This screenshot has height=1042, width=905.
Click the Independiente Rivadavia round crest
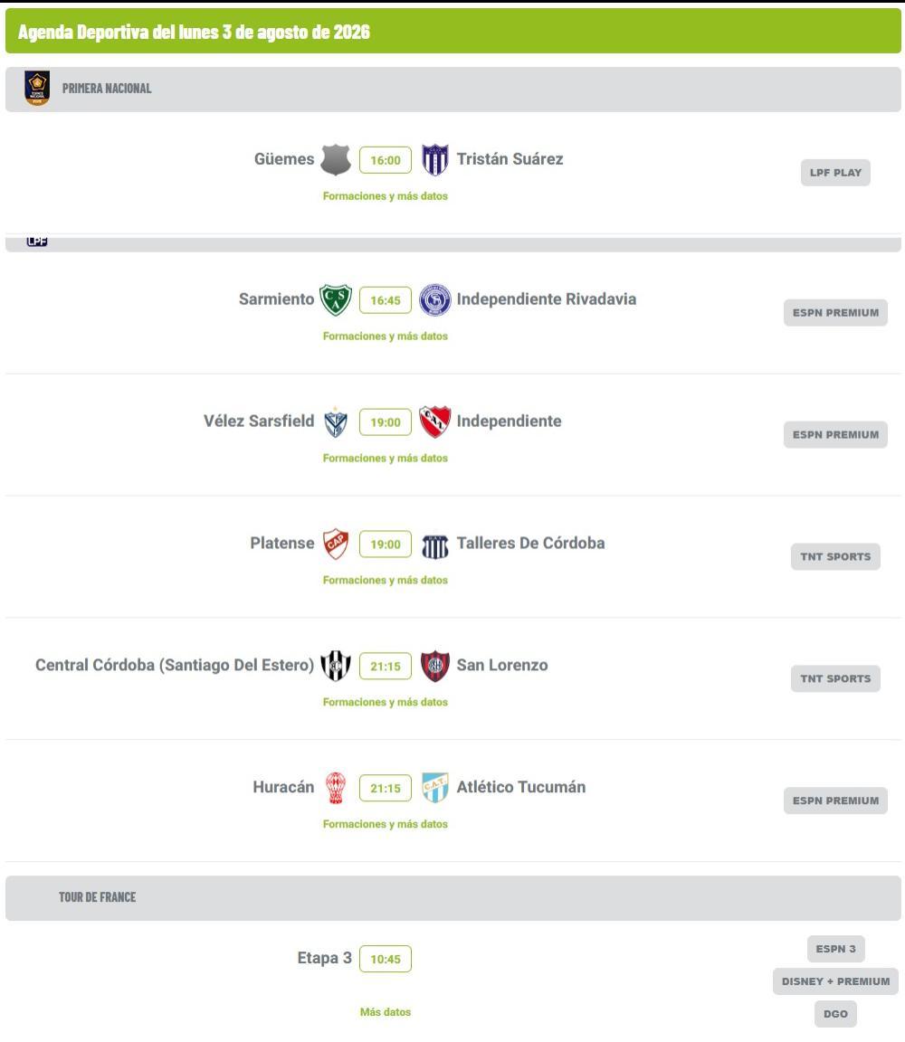(x=435, y=299)
